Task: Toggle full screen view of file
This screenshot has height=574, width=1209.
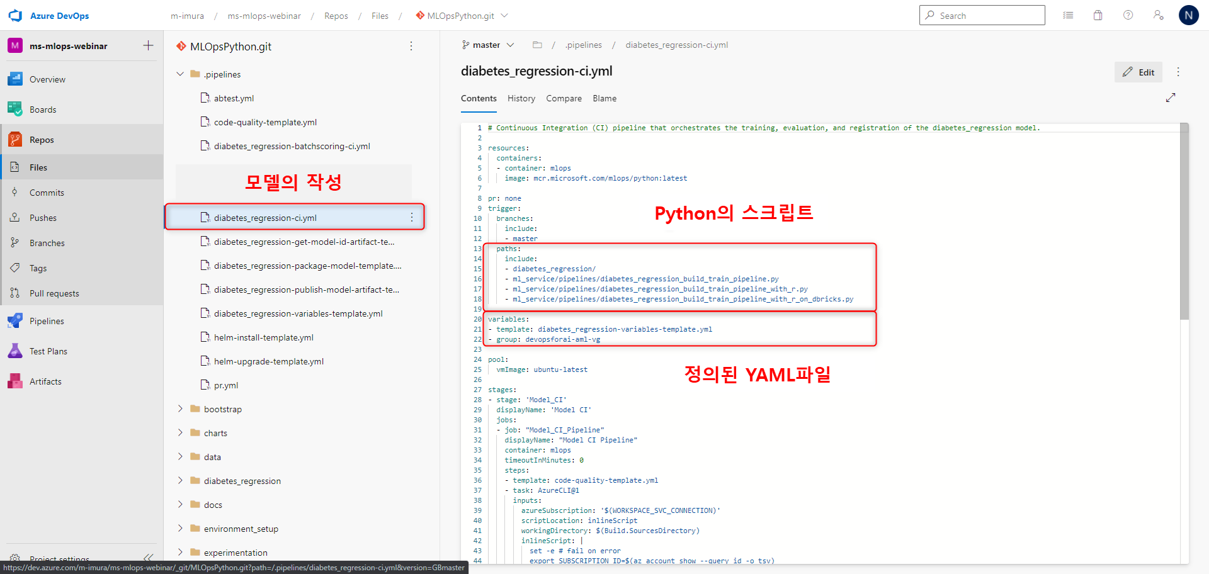Action: click(x=1171, y=98)
